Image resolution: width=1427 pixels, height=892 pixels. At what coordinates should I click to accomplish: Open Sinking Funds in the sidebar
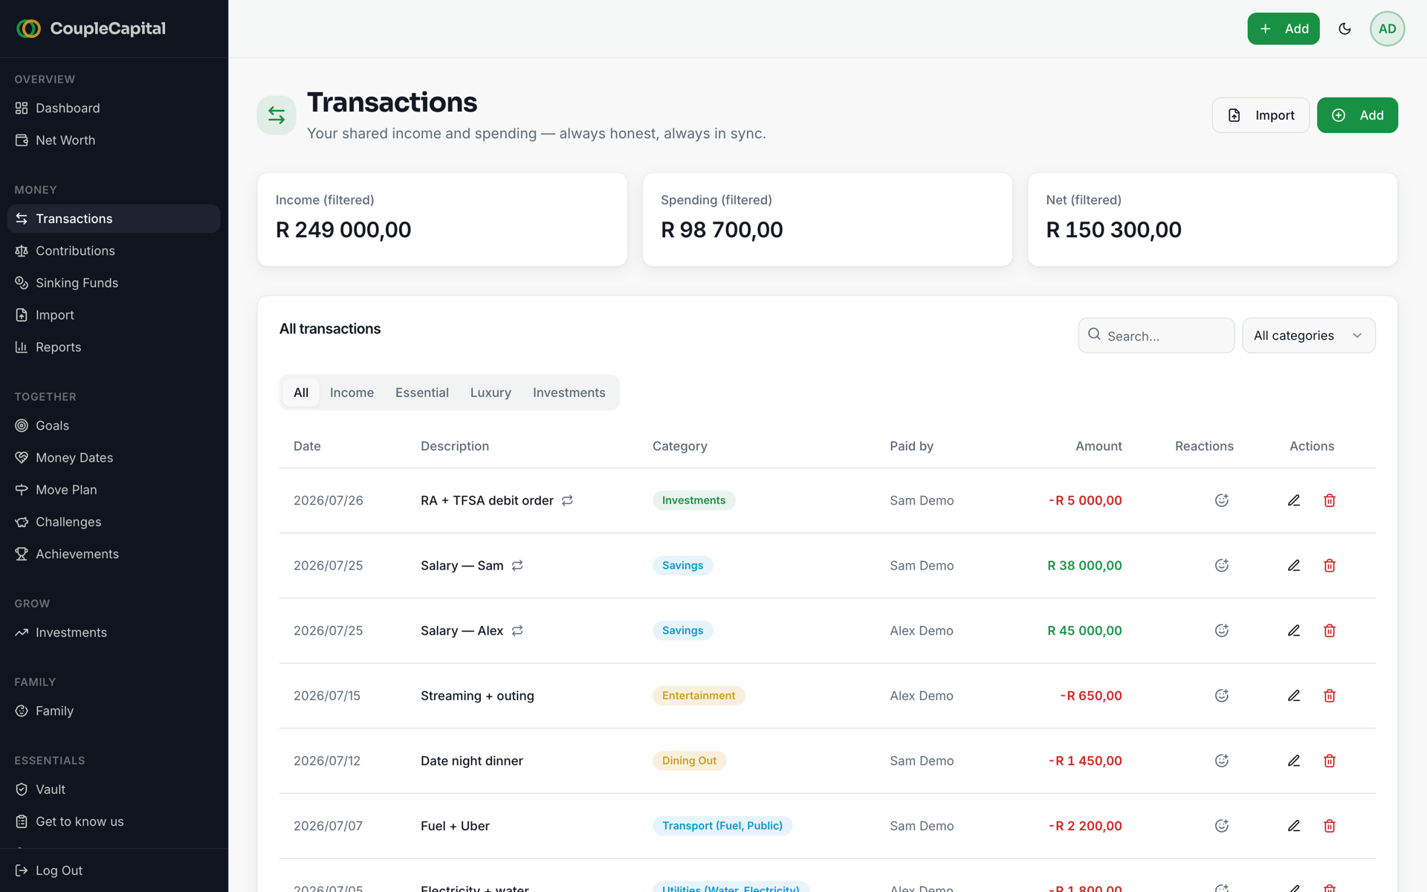click(114, 282)
